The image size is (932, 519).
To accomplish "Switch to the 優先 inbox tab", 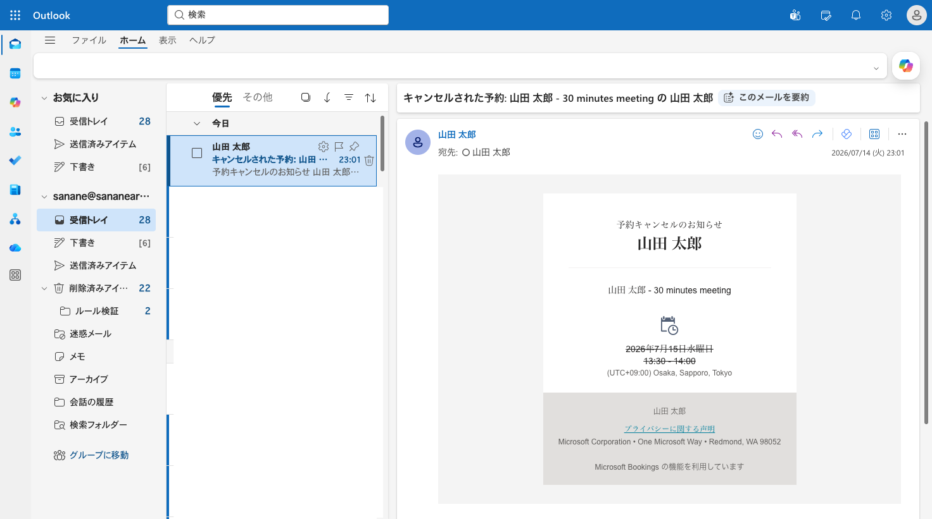I will (x=222, y=97).
